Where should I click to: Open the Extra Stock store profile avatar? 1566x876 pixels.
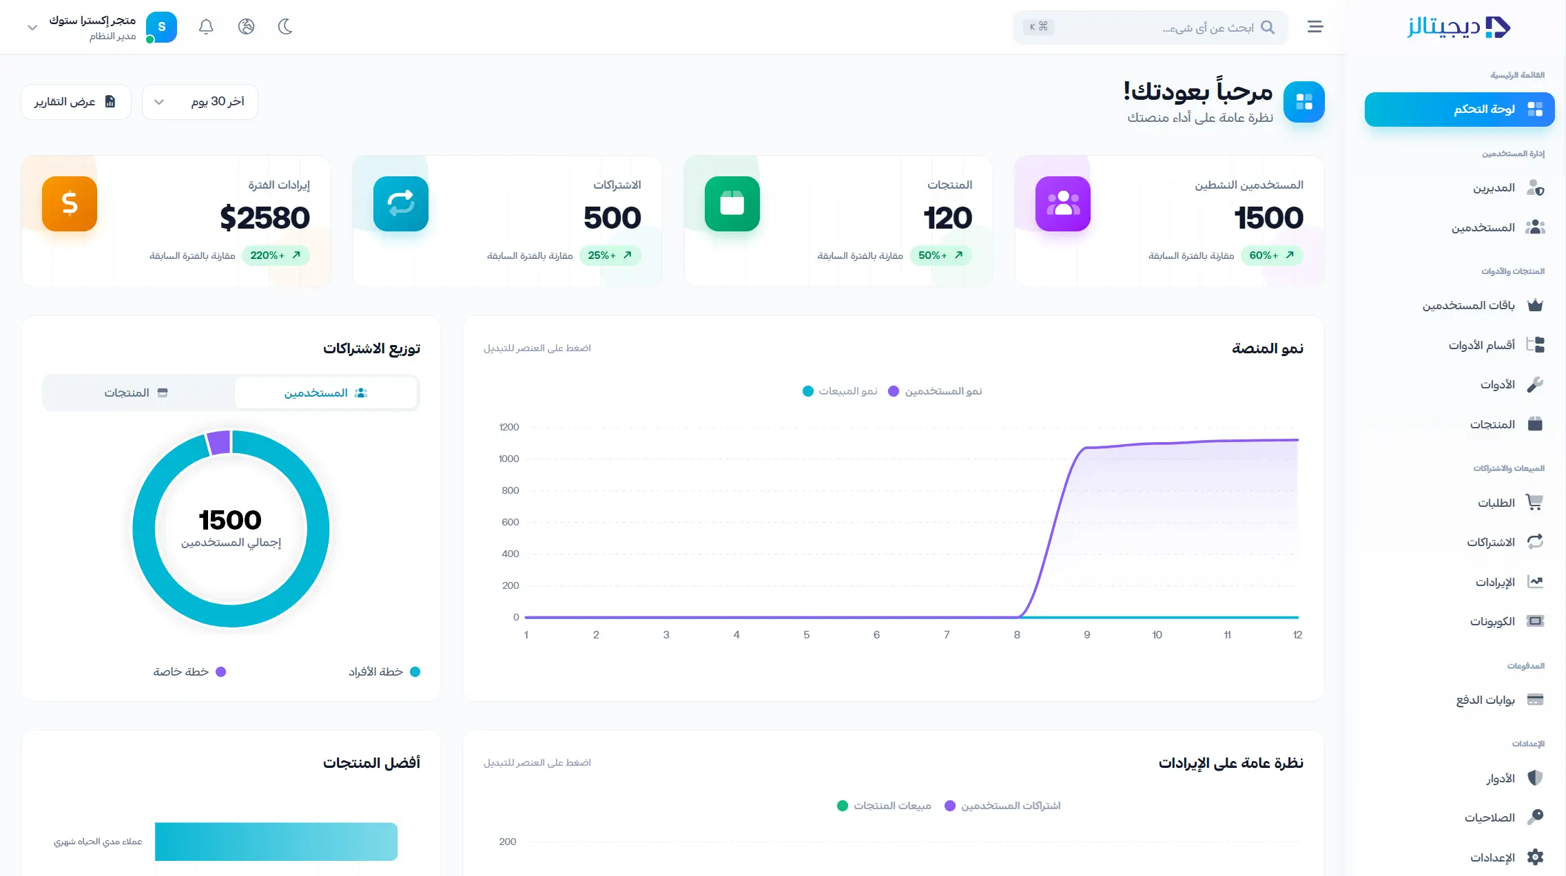coord(161,27)
